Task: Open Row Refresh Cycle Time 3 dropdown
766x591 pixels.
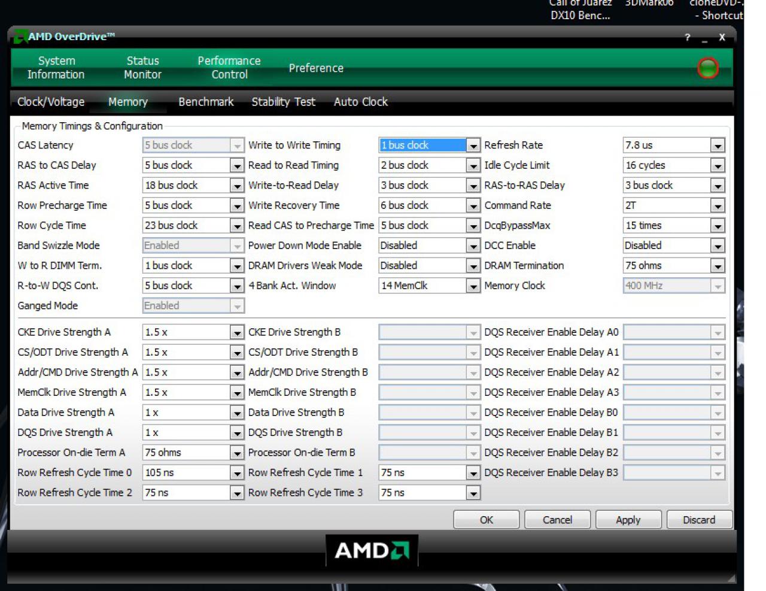Action: coord(473,493)
